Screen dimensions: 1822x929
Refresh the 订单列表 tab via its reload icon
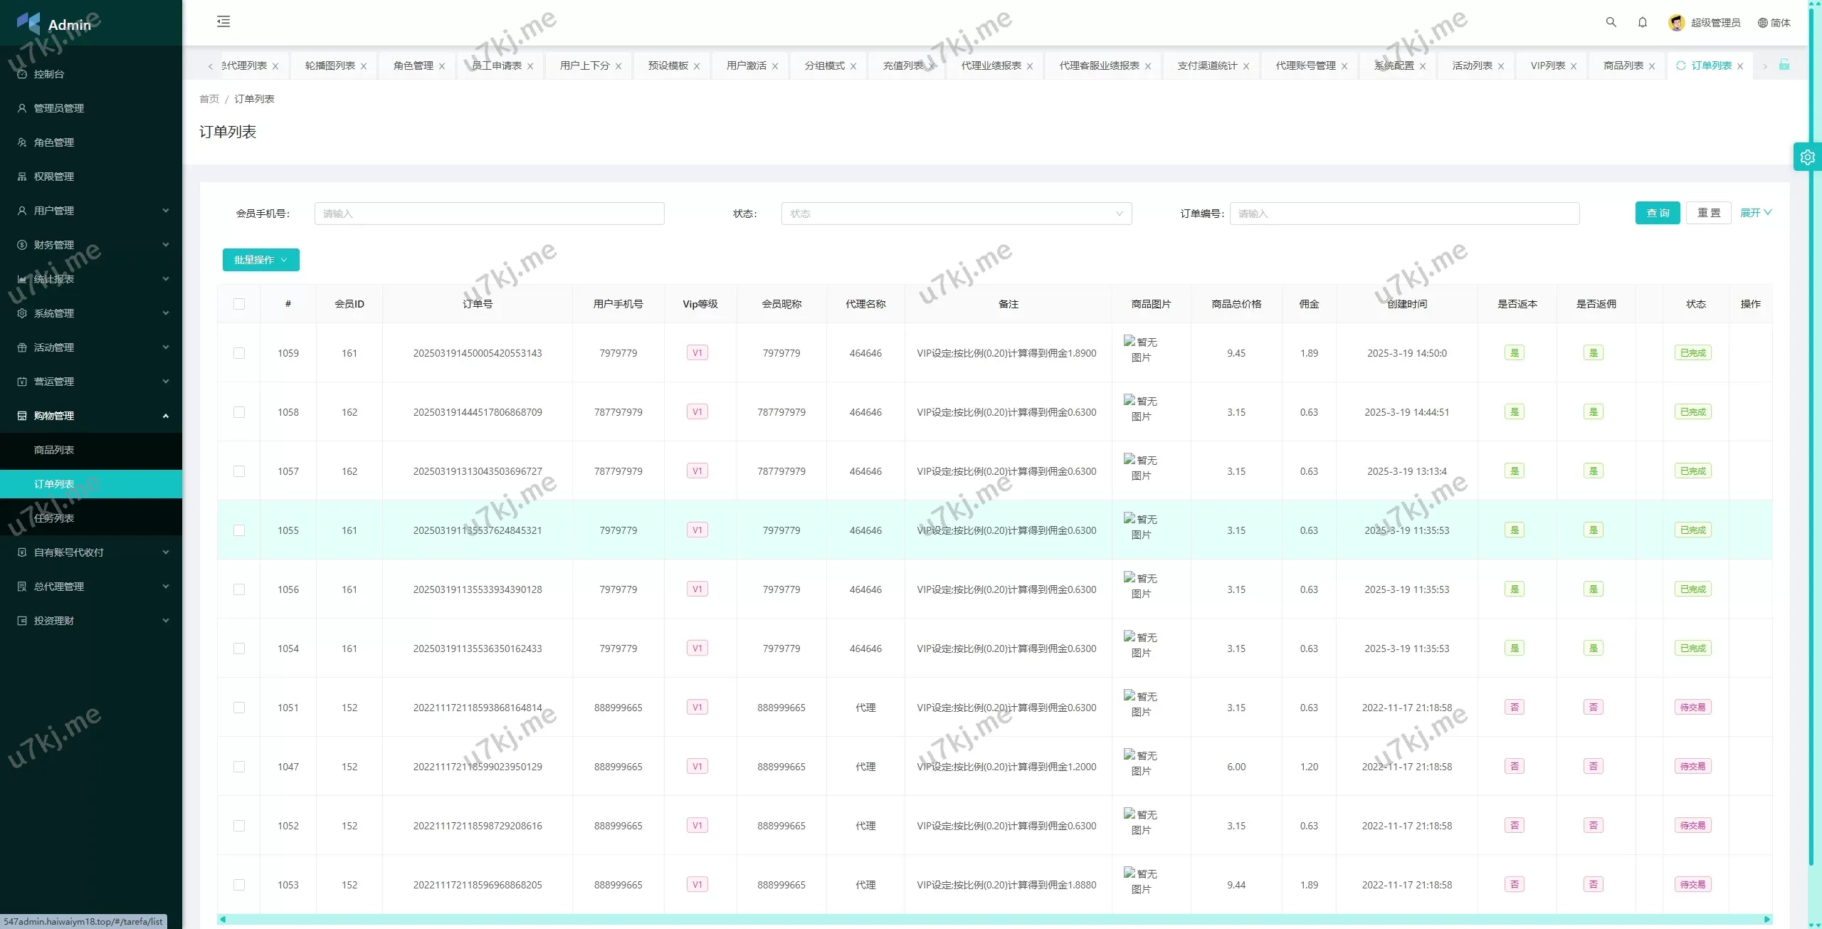(x=1681, y=65)
